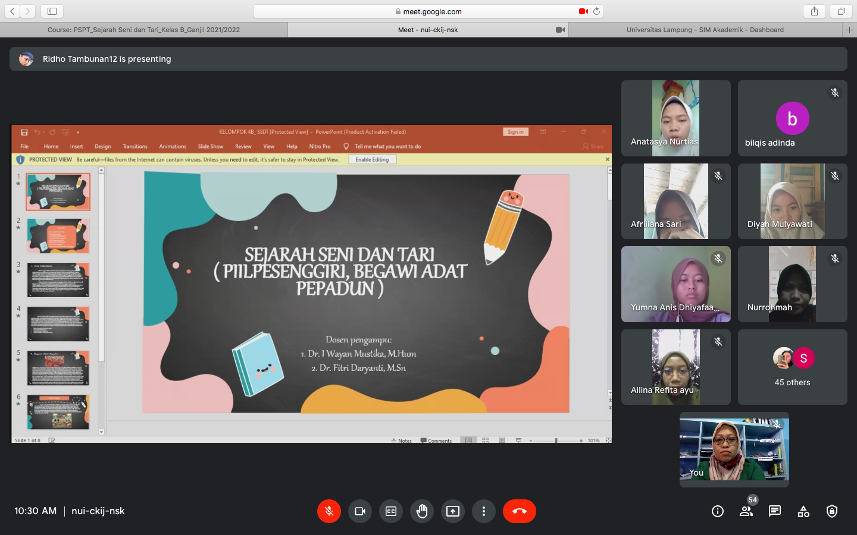Toggle the Safari sidebar button
Viewport: 857px width, 535px height.
[52, 11]
